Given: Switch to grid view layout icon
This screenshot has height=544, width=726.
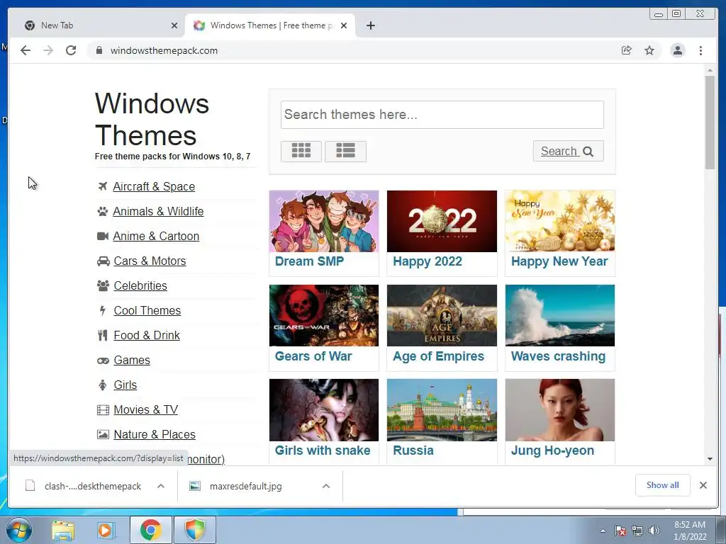Looking at the screenshot, I should point(301,152).
